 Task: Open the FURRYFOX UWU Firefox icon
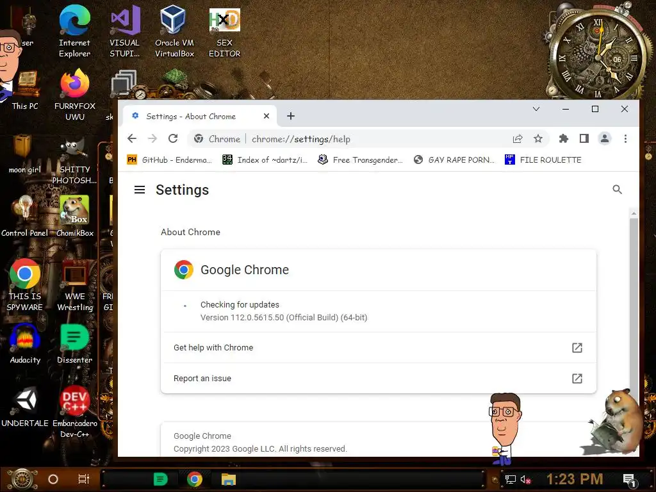[74, 95]
